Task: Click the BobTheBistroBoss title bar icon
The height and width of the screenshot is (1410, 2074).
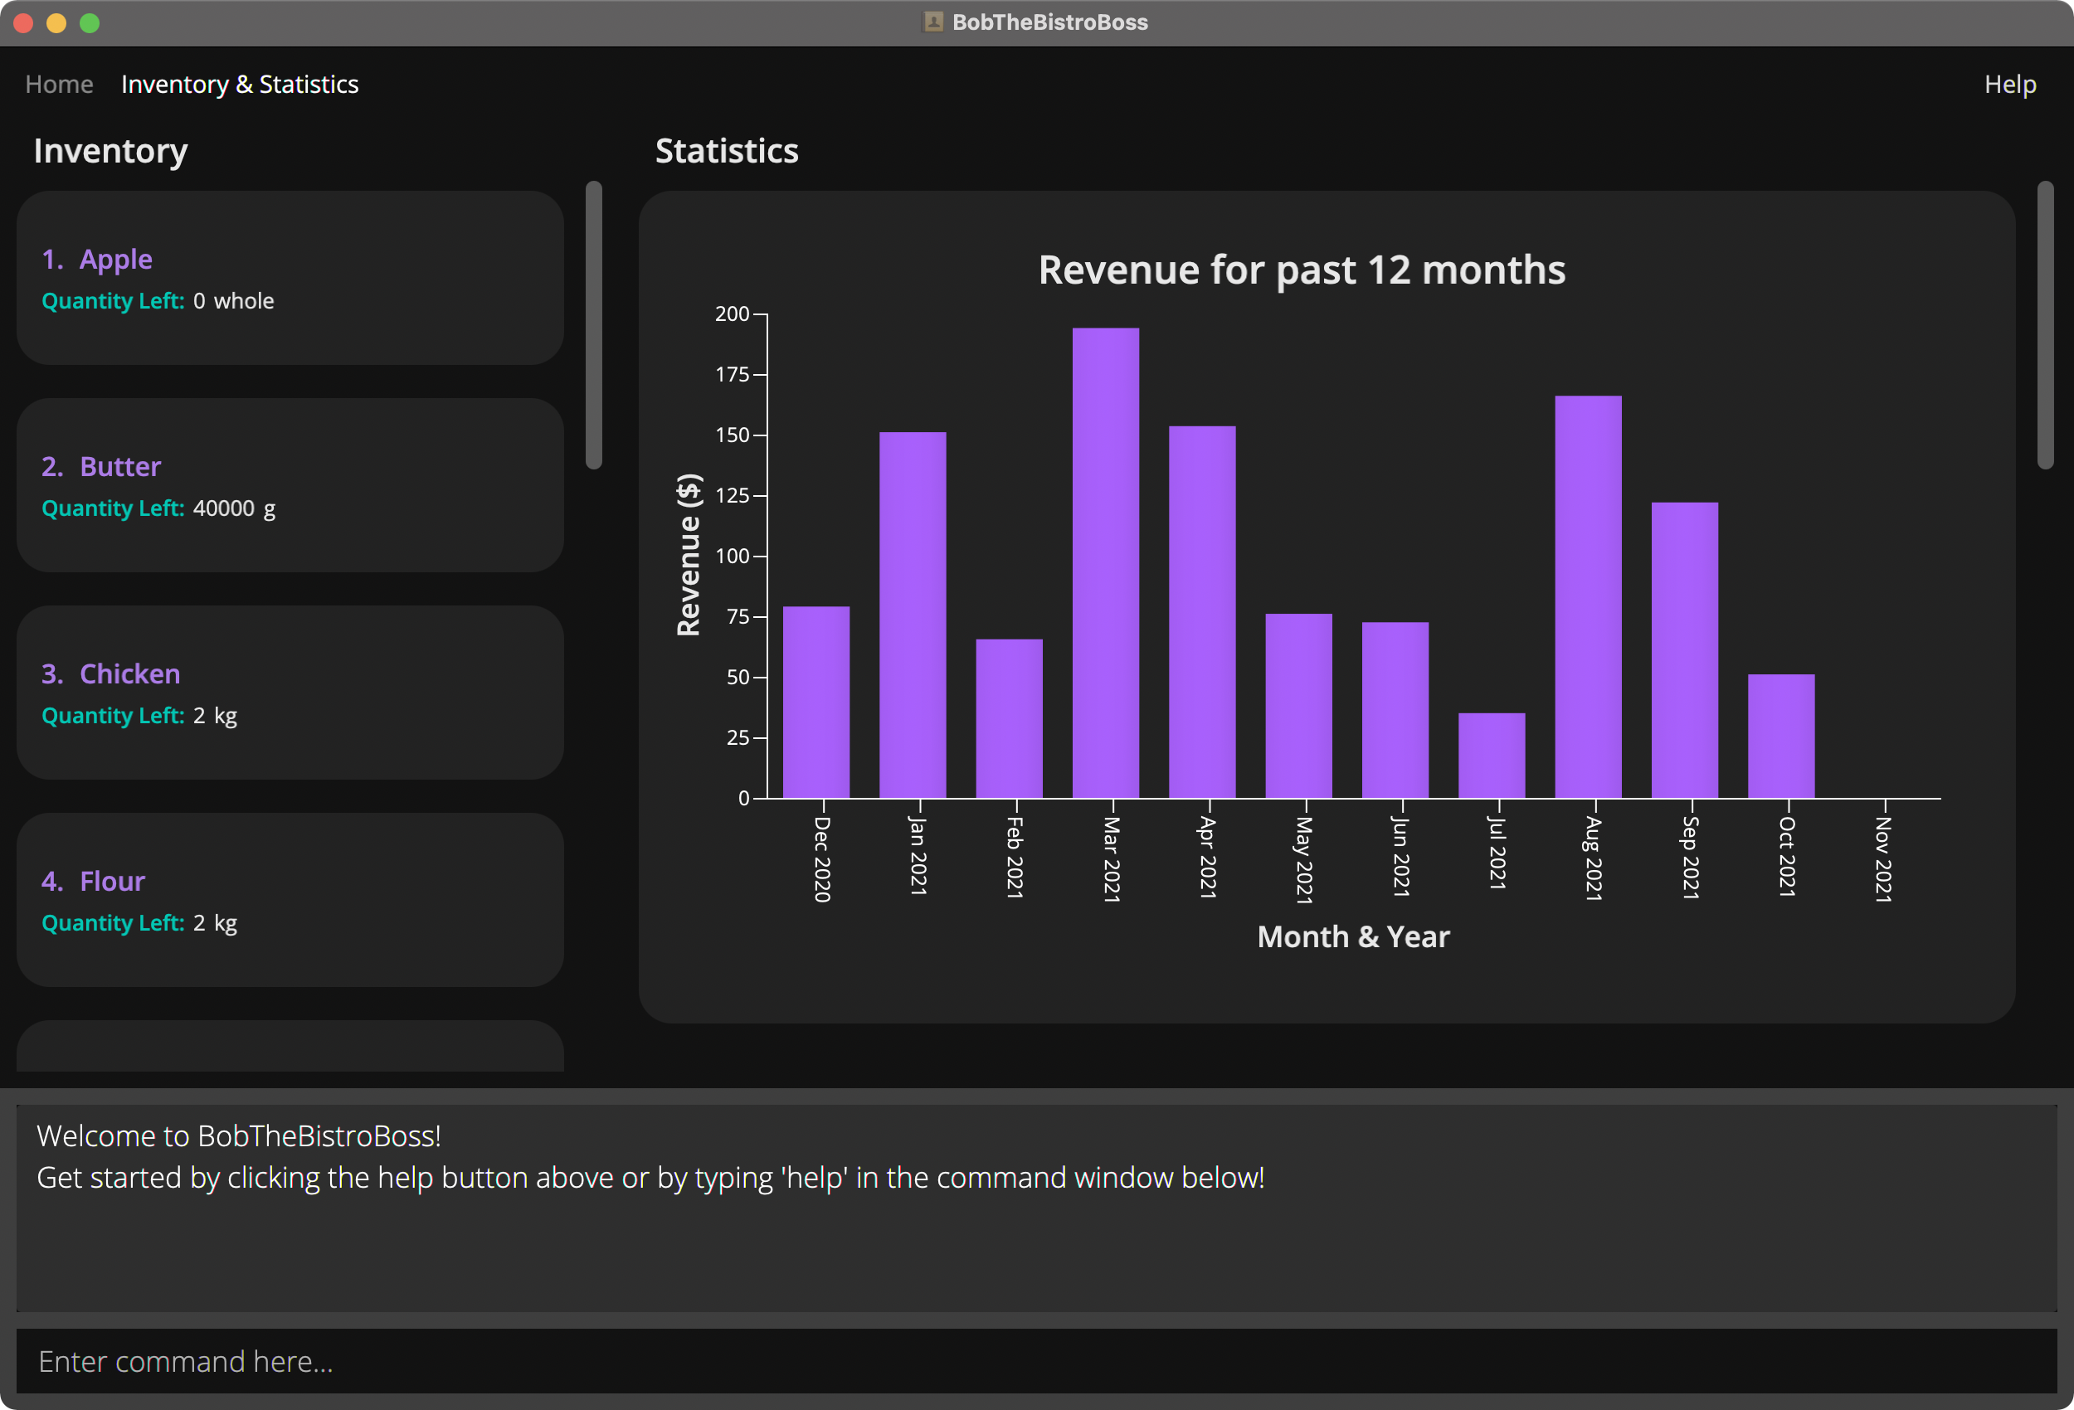Action: pyautogui.click(x=932, y=22)
